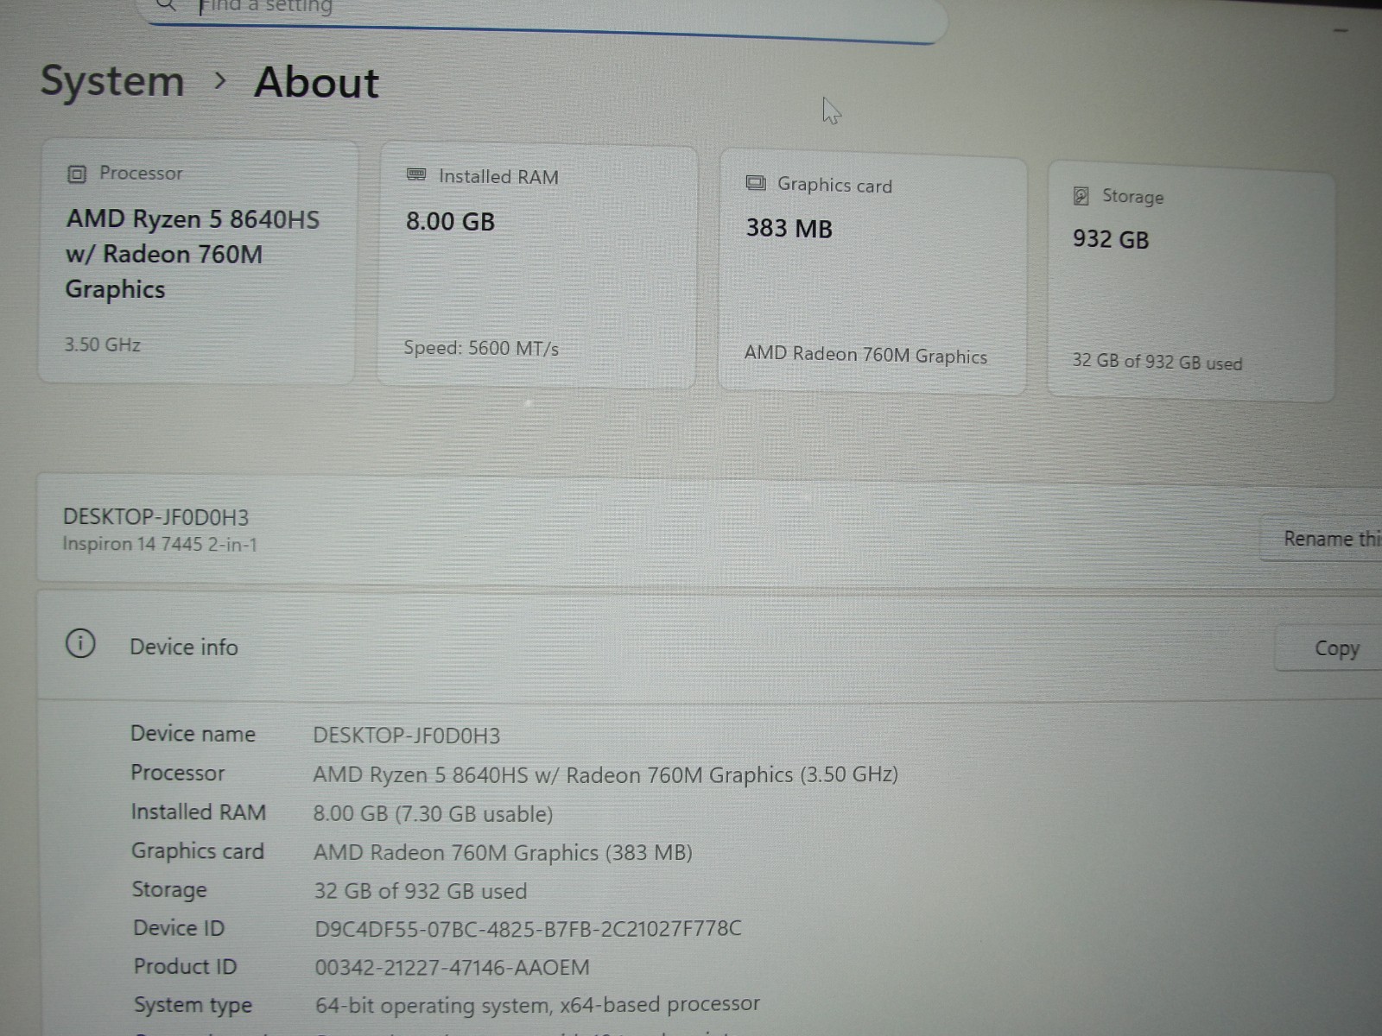Open the Installed RAM summary card
This screenshot has height=1036, width=1382.
[537, 267]
